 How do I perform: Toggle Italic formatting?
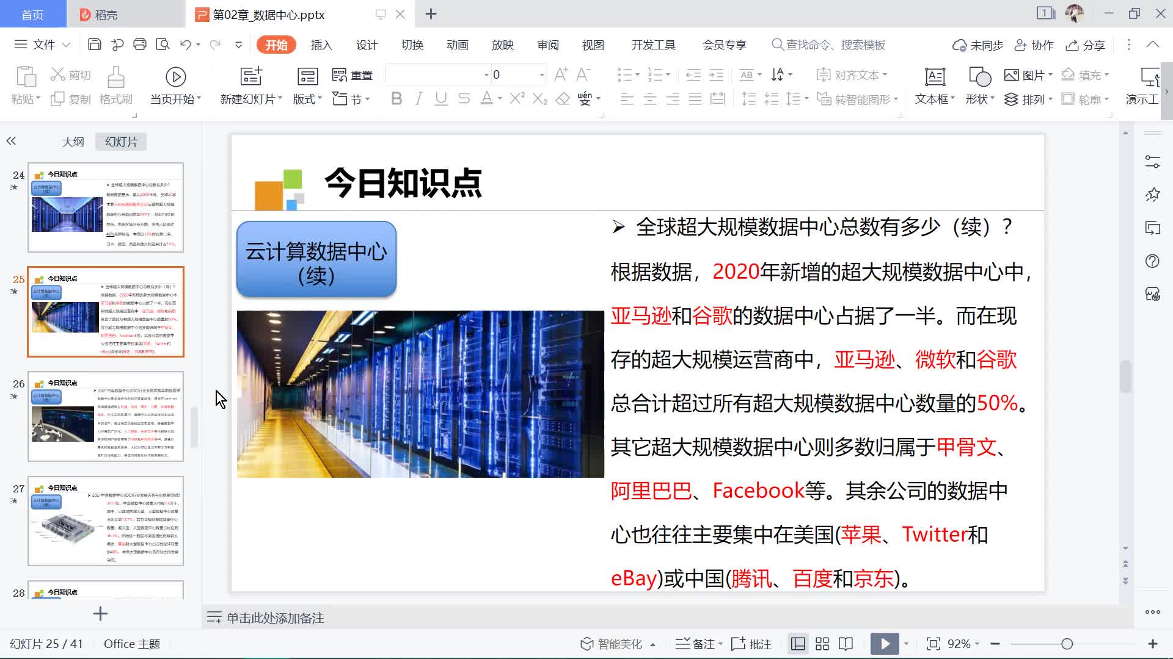coord(418,98)
